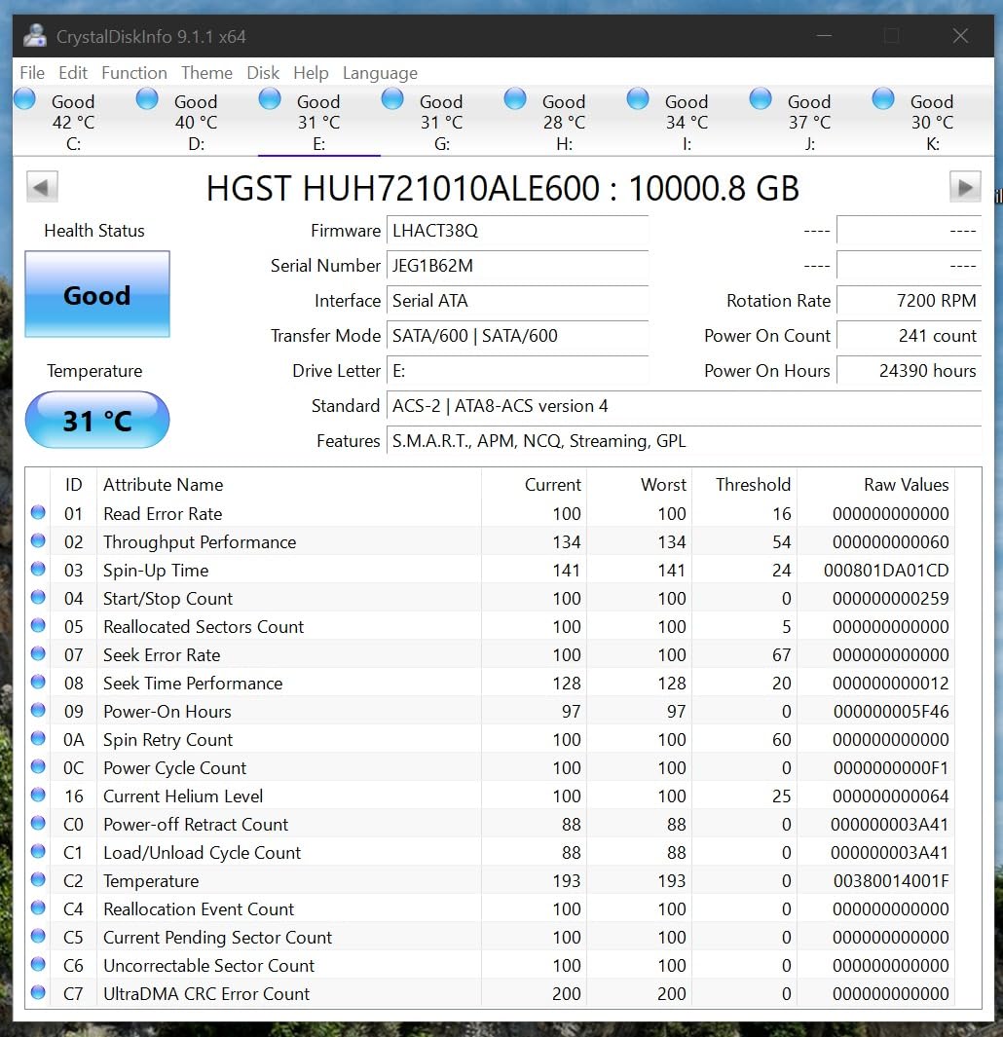
Task: Click status dot of Uncorrectable Sector Count row
Action: tap(38, 964)
